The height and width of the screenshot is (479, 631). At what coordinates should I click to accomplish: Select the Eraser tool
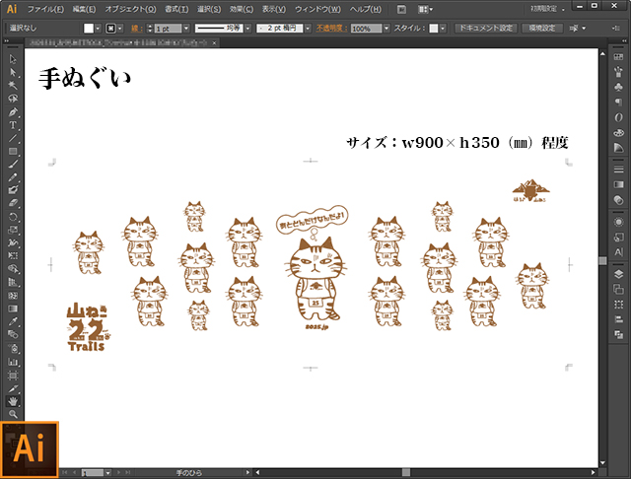click(x=13, y=203)
